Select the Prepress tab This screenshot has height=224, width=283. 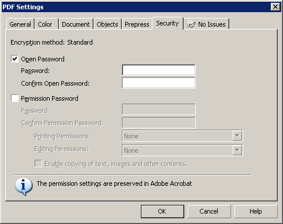(137, 24)
